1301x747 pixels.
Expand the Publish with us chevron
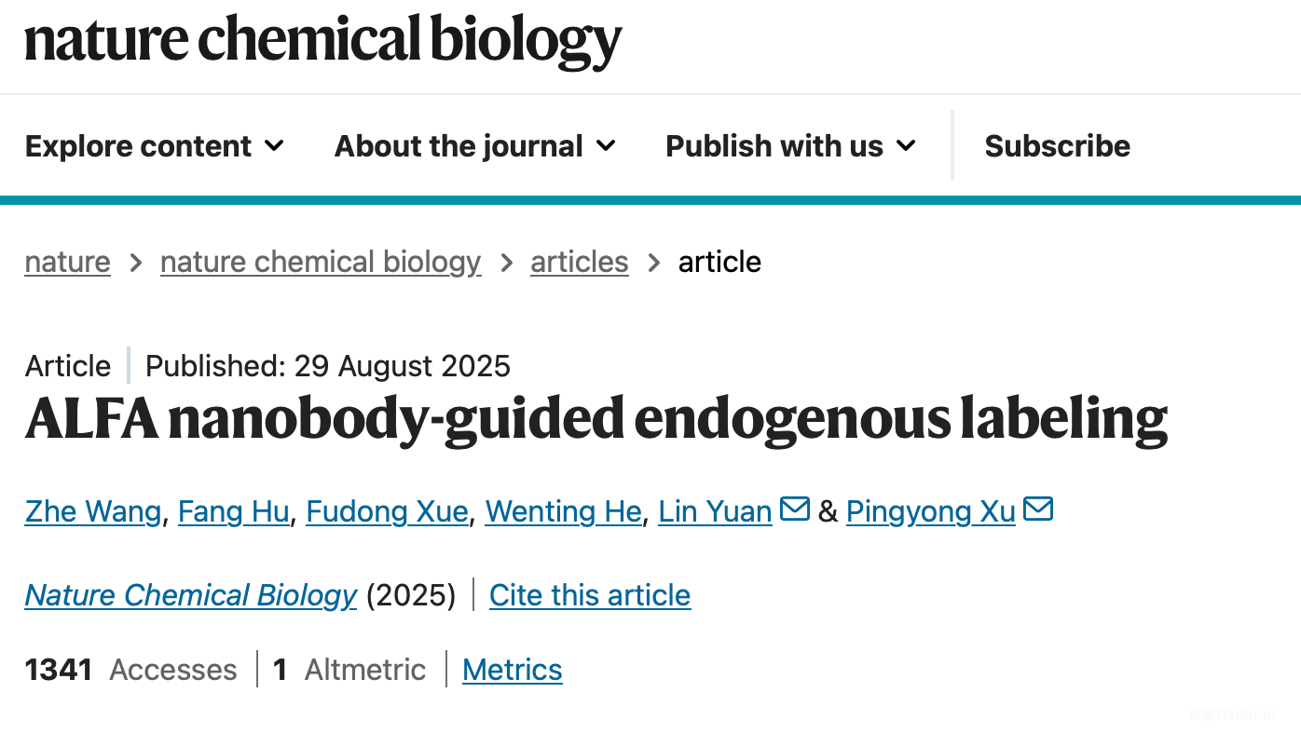[x=906, y=146]
